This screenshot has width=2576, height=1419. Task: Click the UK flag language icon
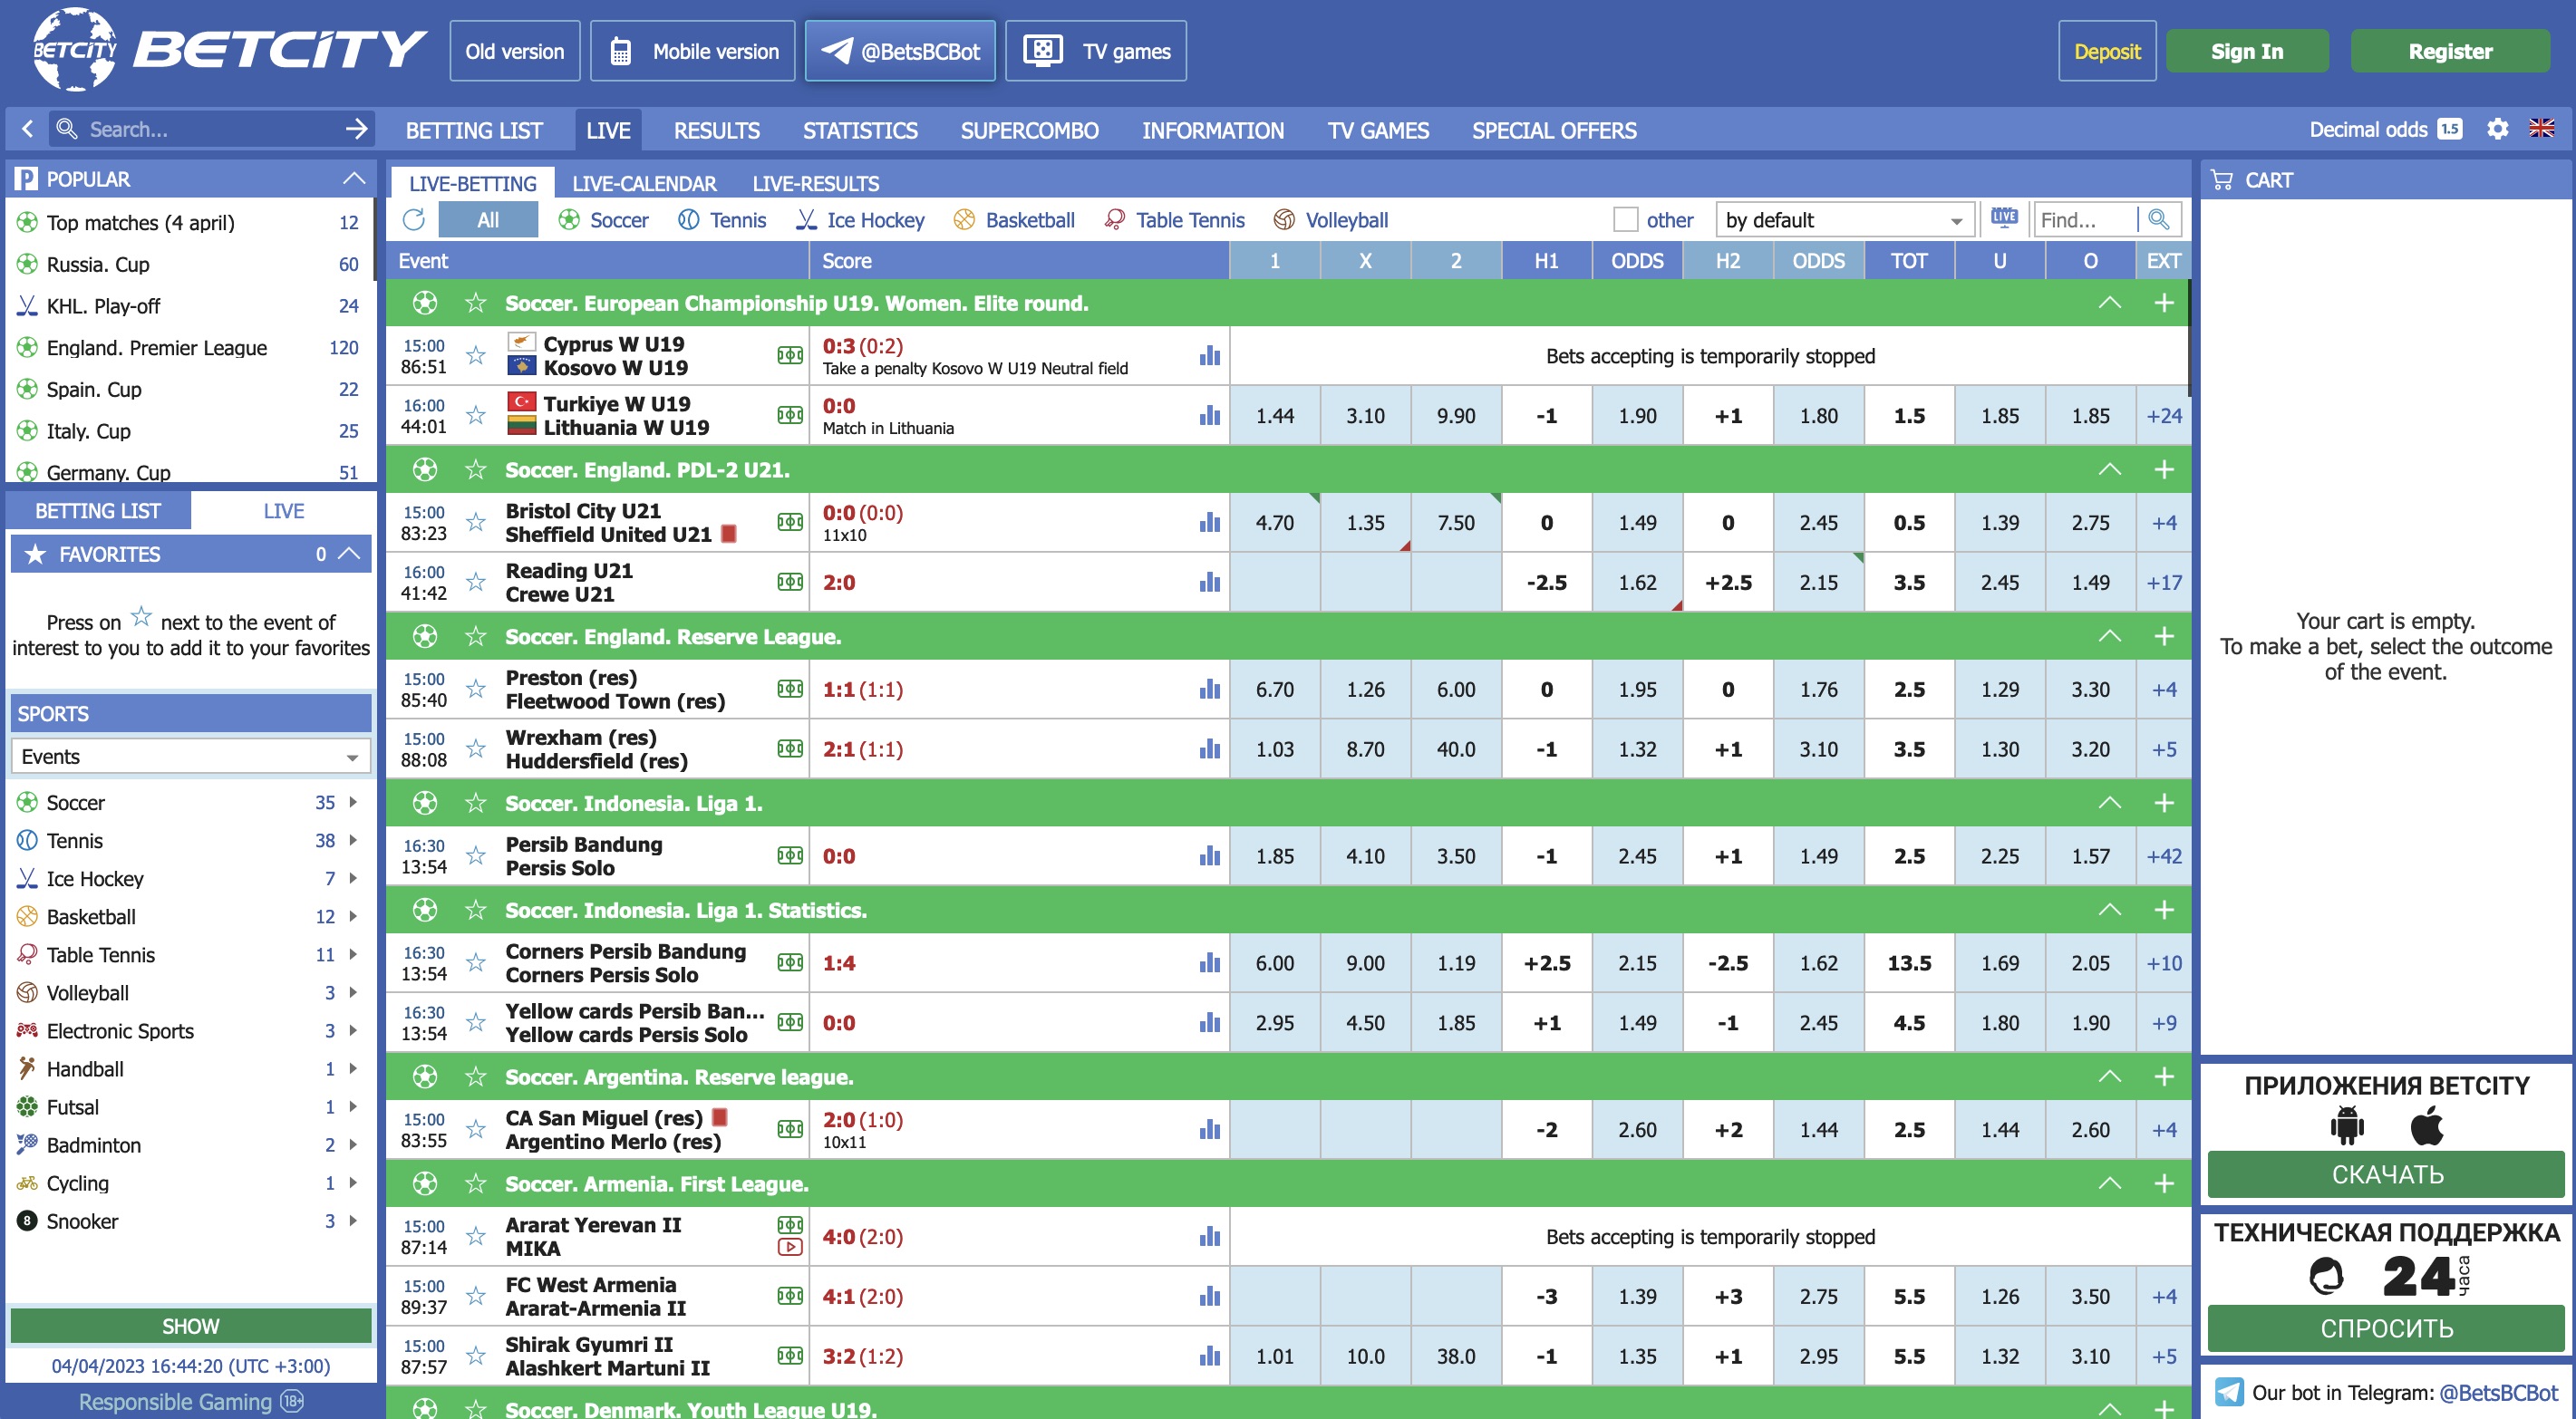click(x=2541, y=129)
